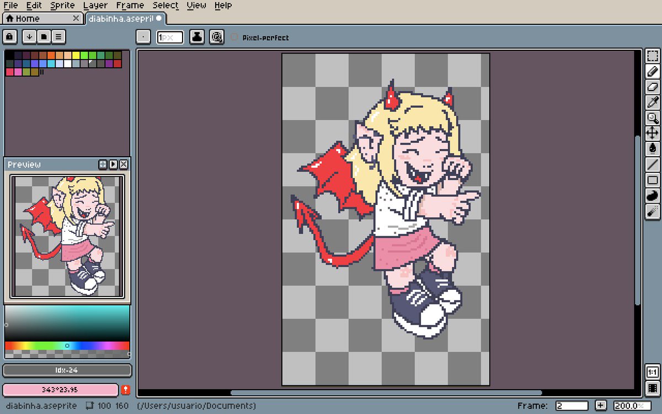Open the Help menu
This screenshot has height=414, width=662.
(x=223, y=6)
